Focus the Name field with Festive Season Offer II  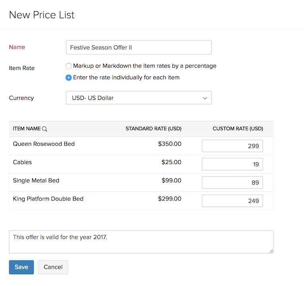pyautogui.click(x=139, y=47)
